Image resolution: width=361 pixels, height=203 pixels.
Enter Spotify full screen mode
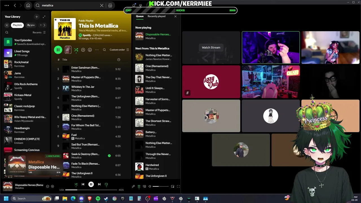point(178,186)
